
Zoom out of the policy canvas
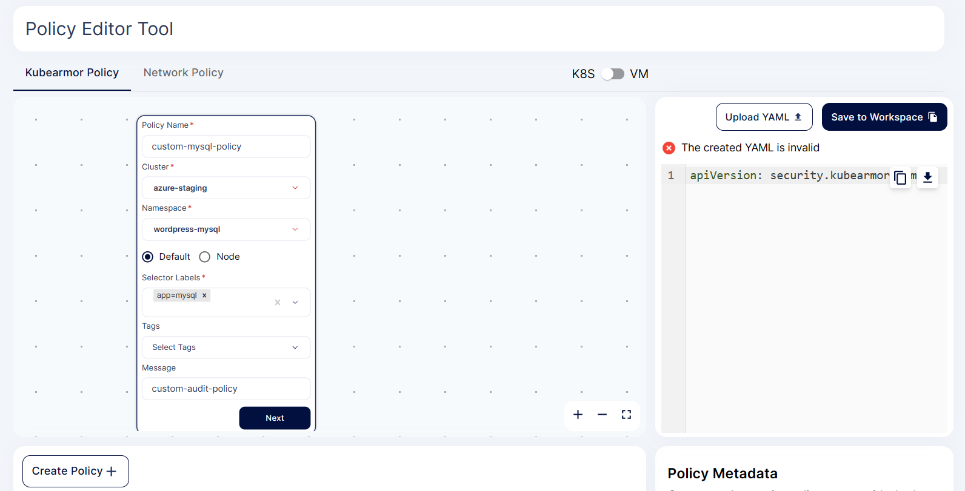click(602, 415)
